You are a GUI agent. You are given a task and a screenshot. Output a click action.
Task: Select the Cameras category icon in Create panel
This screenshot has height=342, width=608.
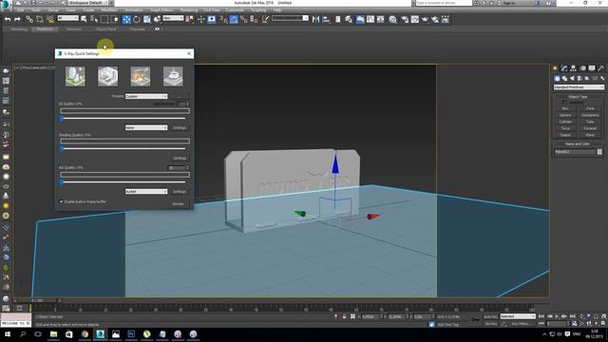(x=579, y=78)
